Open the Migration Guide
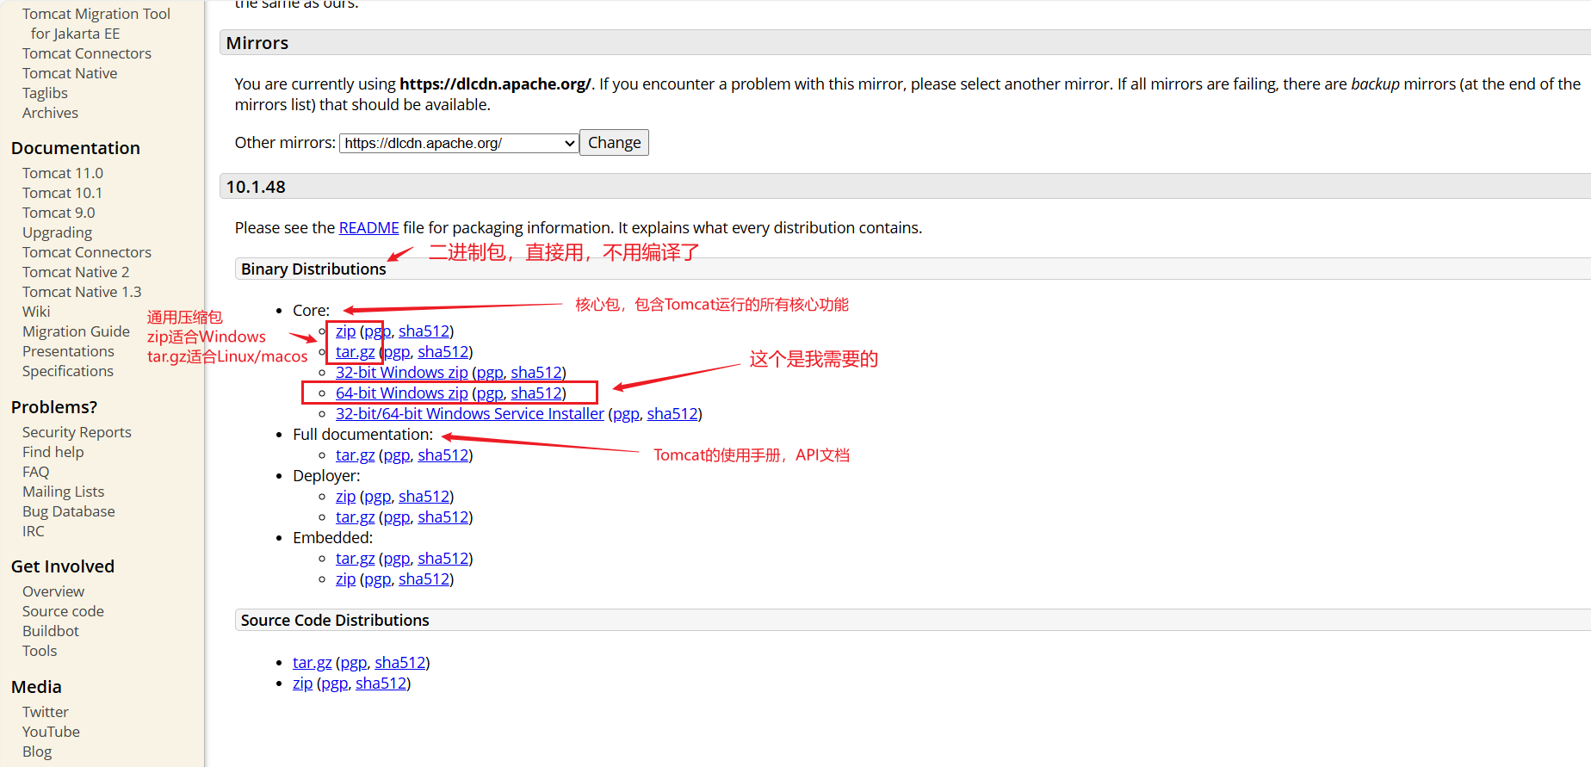This screenshot has width=1591, height=767. 76,331
